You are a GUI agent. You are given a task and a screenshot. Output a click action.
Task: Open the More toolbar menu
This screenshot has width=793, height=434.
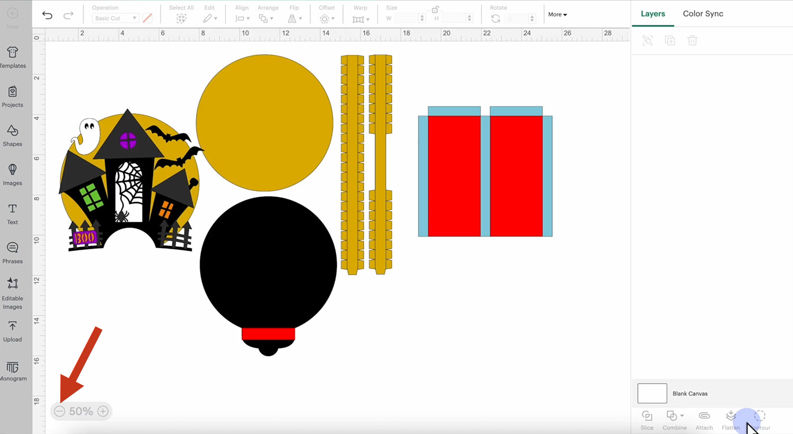click(557, 15)
